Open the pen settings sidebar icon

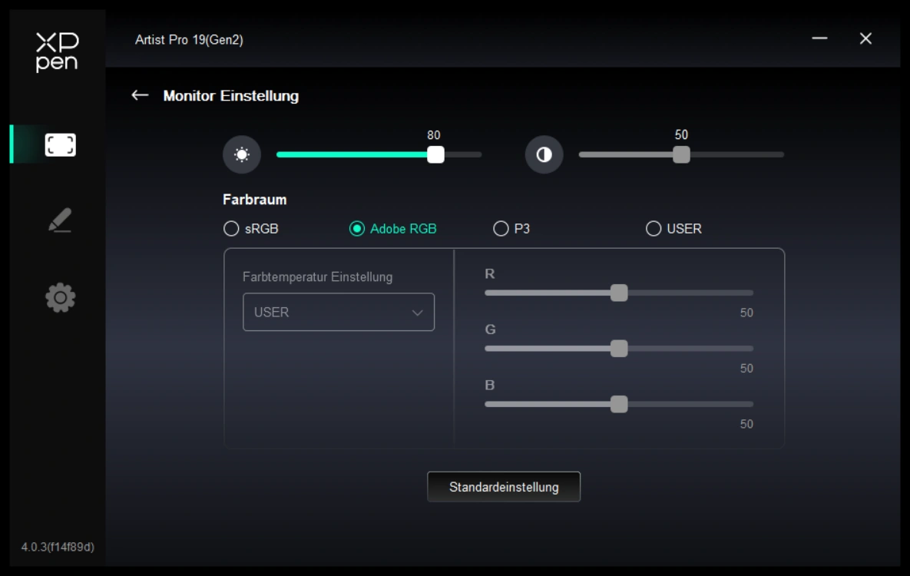tap(60, 220)
